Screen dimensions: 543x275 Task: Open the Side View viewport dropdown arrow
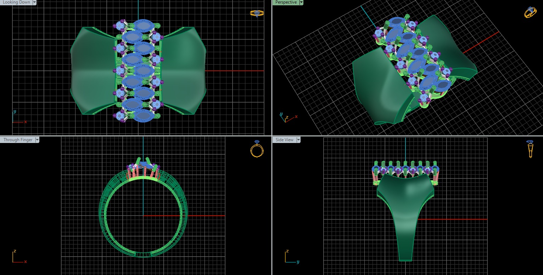point(298,140)
